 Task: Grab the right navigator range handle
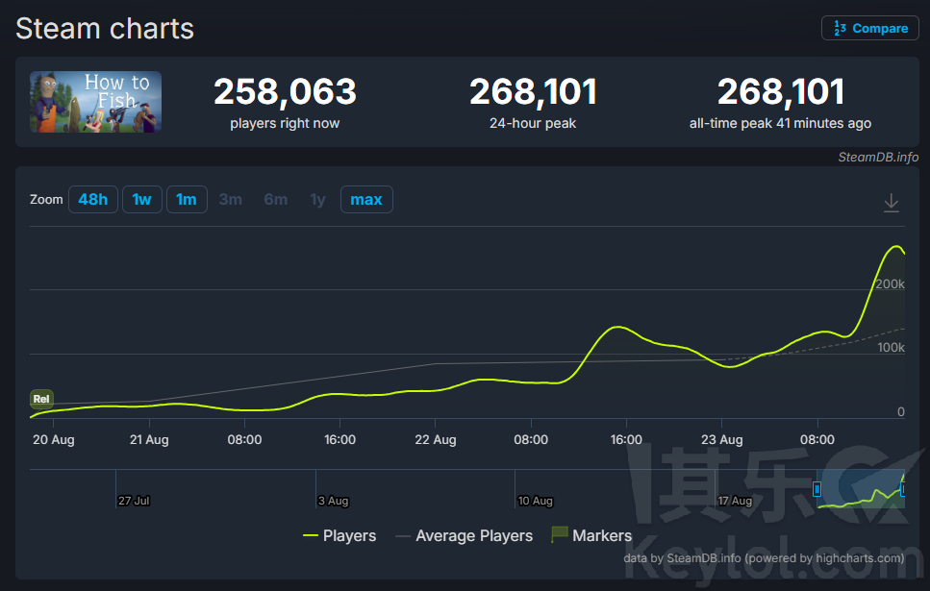click(903, 489)
